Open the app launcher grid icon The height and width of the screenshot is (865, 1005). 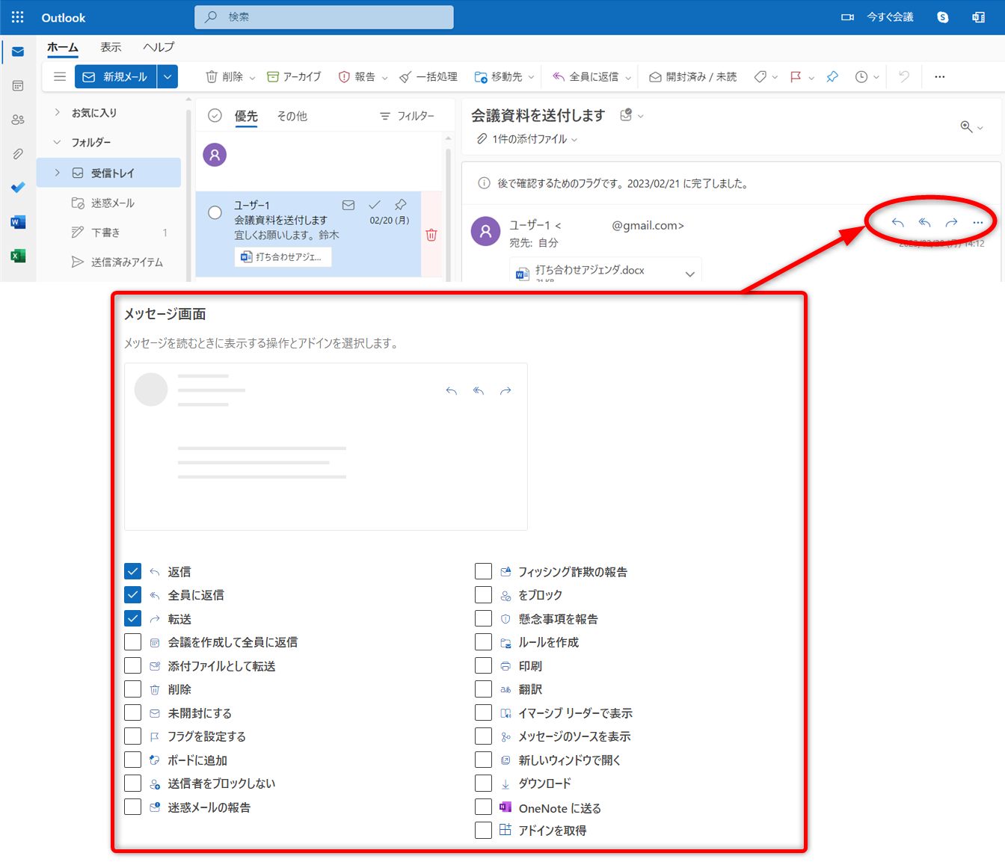18,17
